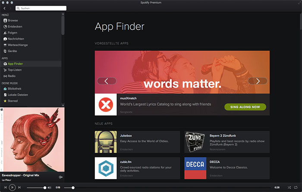The height and width of the screenshot is (192, 302).
Task: Open the La Fleur artist link
Action: point(6,180)
